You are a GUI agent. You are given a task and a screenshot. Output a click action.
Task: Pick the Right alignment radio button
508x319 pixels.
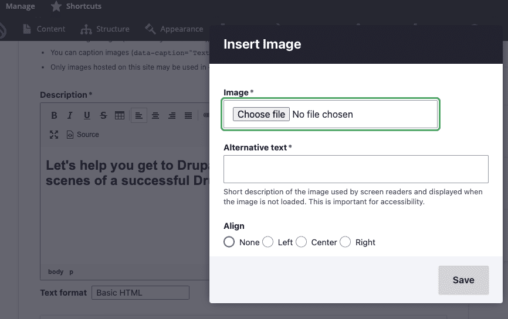click(x=346, y=242)
